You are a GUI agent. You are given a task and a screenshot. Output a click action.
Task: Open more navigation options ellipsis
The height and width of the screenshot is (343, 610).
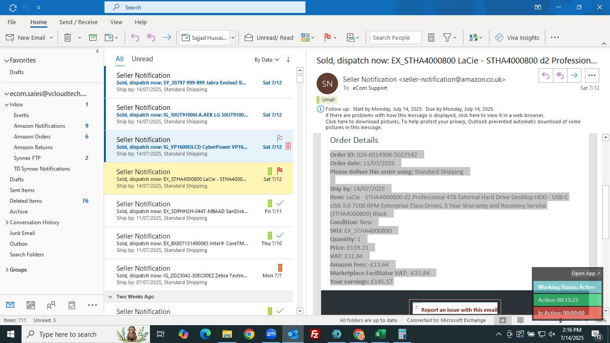tap(92, 305)
